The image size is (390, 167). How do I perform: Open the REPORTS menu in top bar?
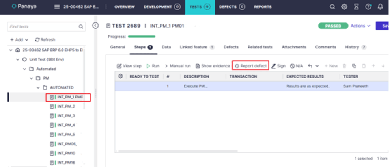262,7
